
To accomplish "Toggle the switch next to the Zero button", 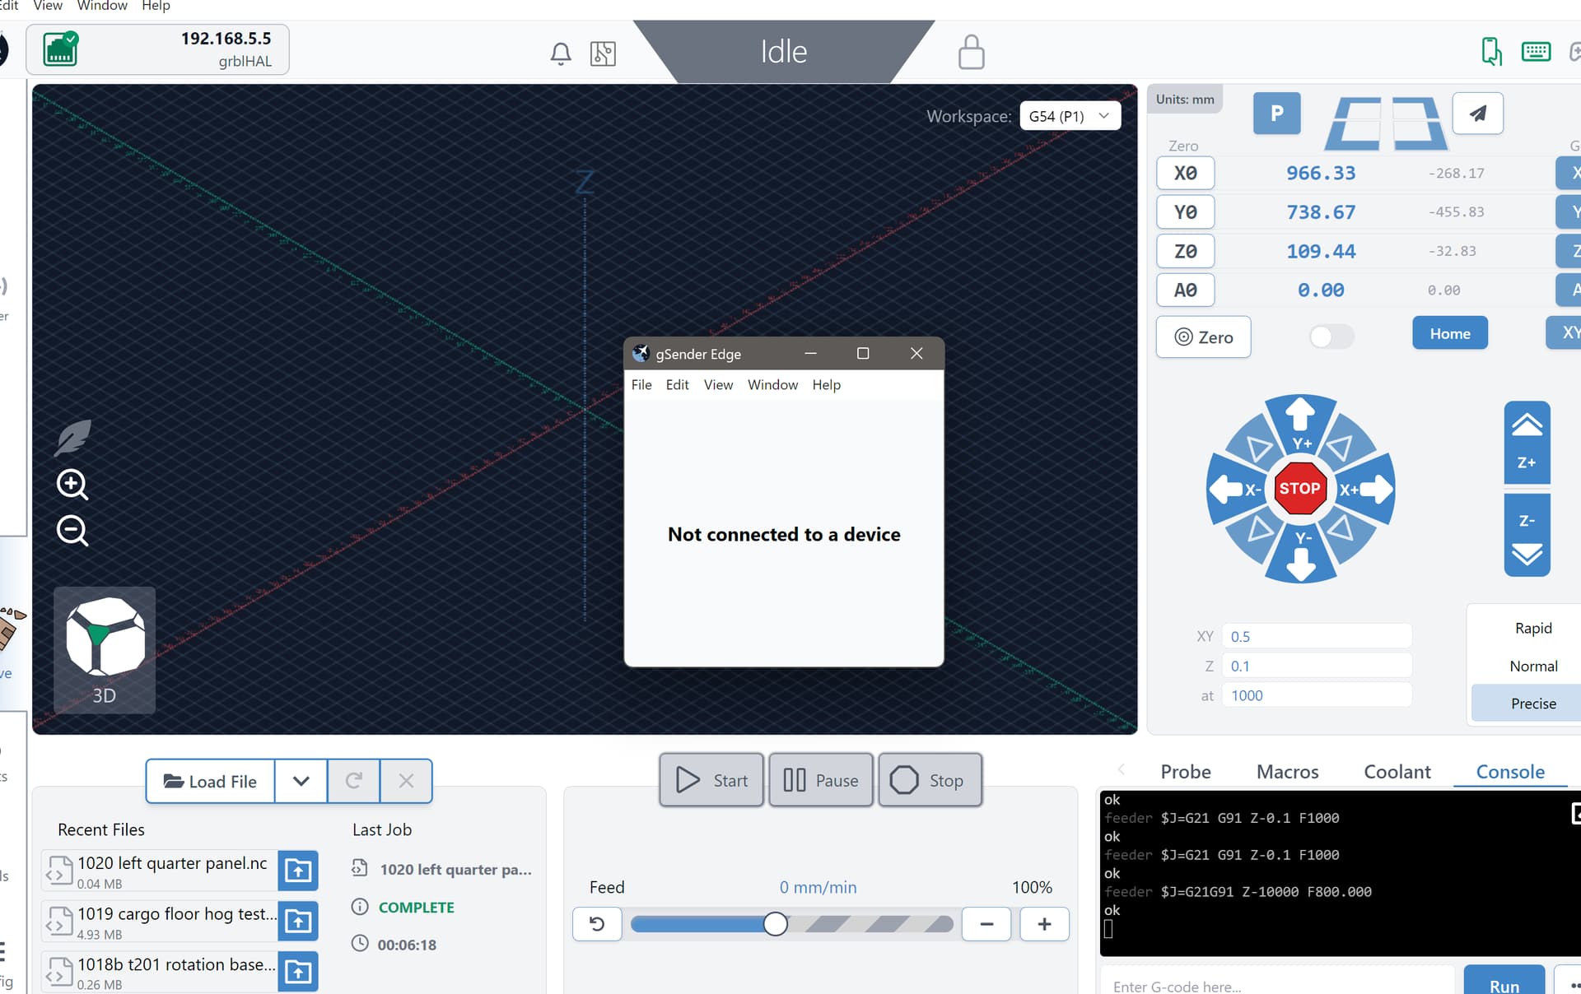I will click(x=1331, y=337).
